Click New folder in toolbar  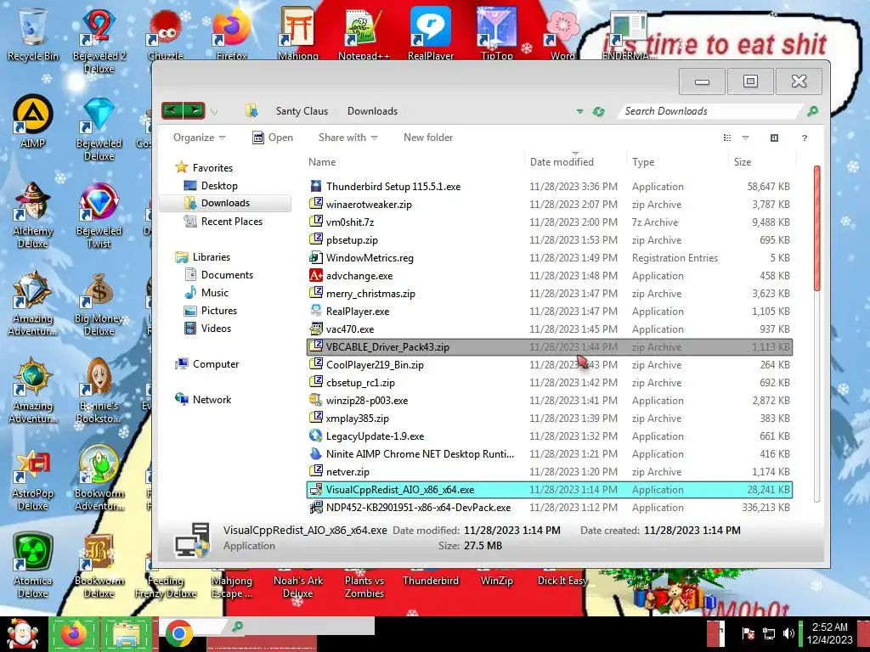428,138
